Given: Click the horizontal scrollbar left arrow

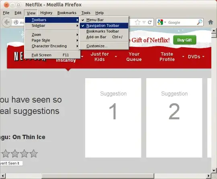Looking at the screenshot, I should [3, 176].
